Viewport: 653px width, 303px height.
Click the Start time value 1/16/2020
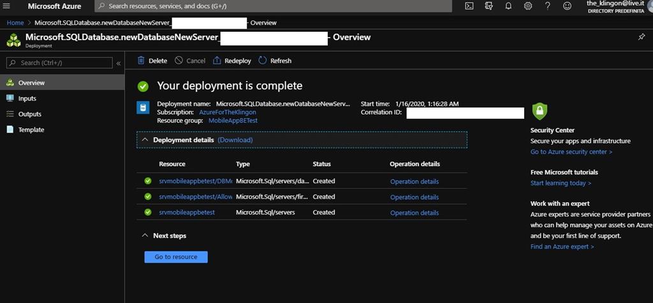pos(427,104)
